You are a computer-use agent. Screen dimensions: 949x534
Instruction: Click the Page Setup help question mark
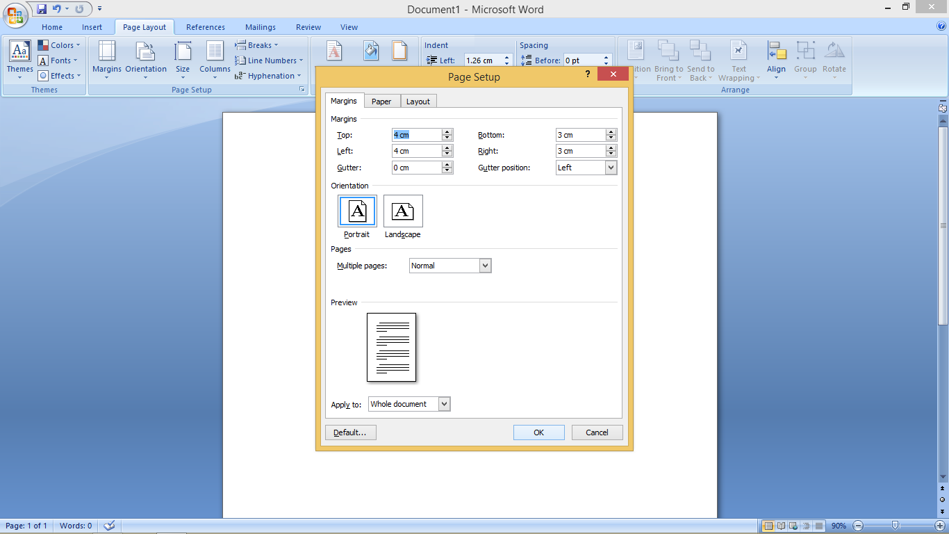click(x=588, y=74)
